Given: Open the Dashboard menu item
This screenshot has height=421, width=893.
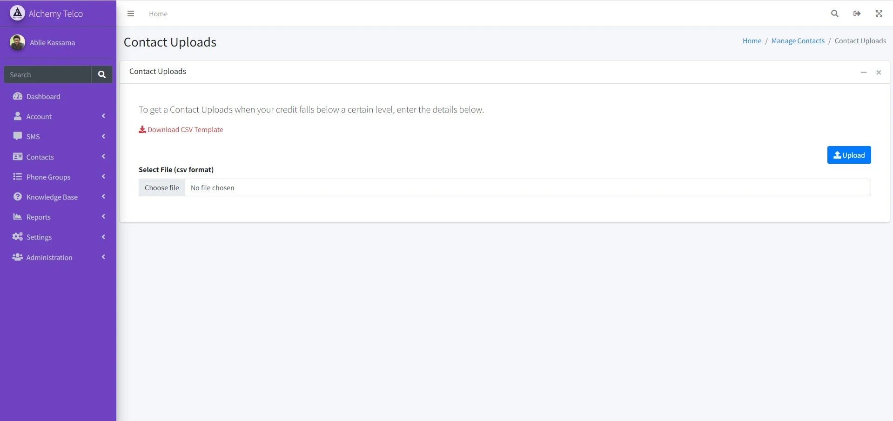Looking at the screenshot, I should coord(43,97).
